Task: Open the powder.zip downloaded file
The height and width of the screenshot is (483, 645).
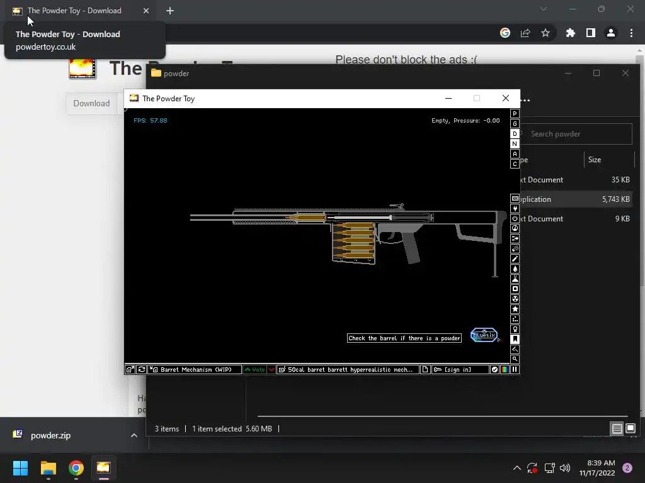Action: [50, 435]
